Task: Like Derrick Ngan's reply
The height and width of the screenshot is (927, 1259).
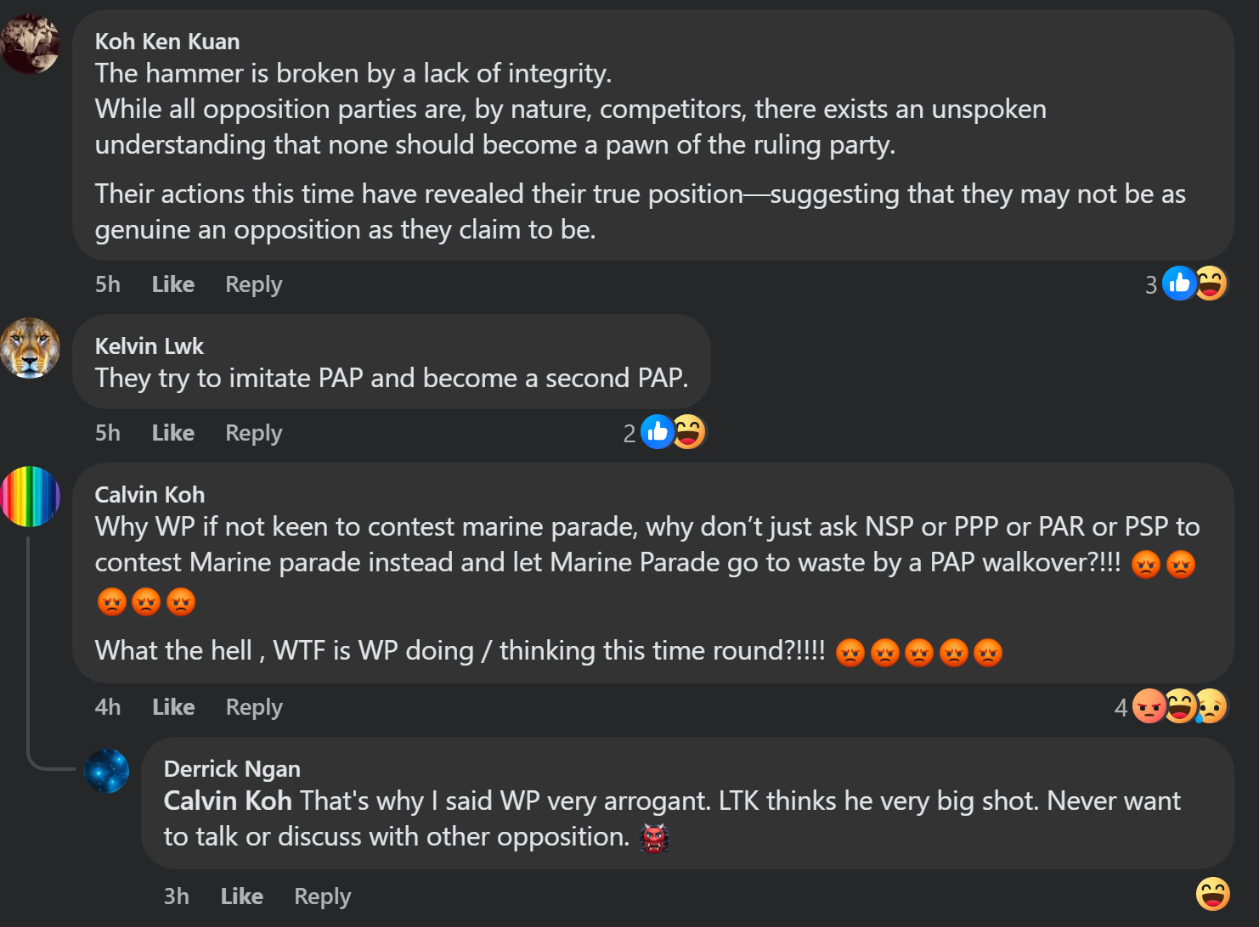Action: pos(242,896)
